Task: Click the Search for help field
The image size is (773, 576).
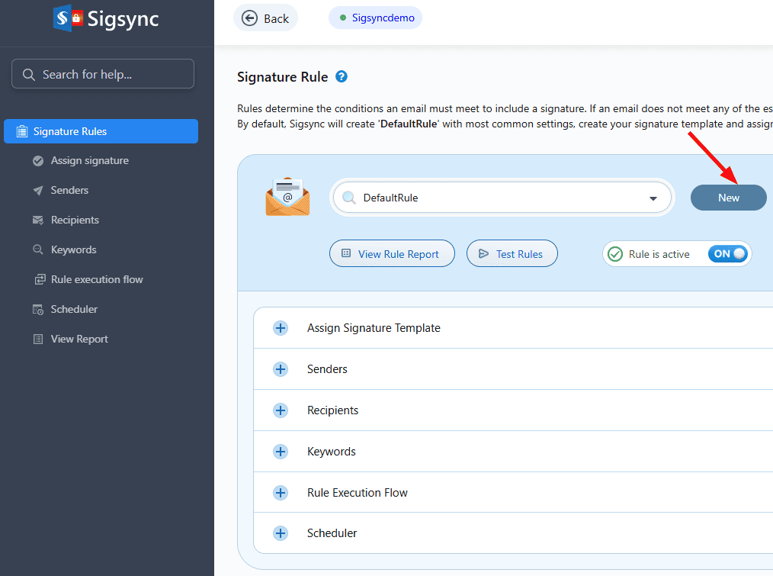Action: 103,74
